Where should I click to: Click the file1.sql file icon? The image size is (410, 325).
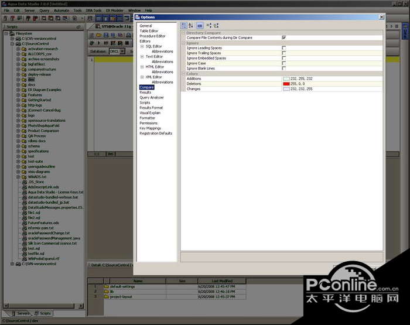[x=25, y=213]
